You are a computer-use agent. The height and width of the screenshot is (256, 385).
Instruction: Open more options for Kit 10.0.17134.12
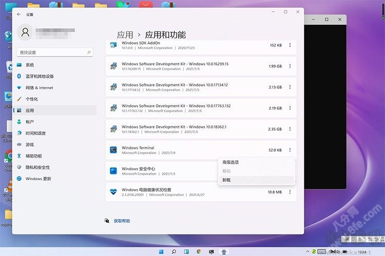(x=290, y=87)
